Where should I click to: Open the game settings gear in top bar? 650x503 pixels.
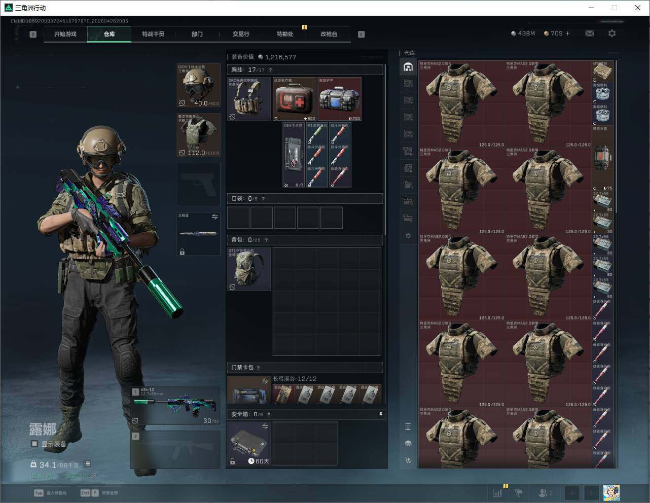[x=612, y=33]
